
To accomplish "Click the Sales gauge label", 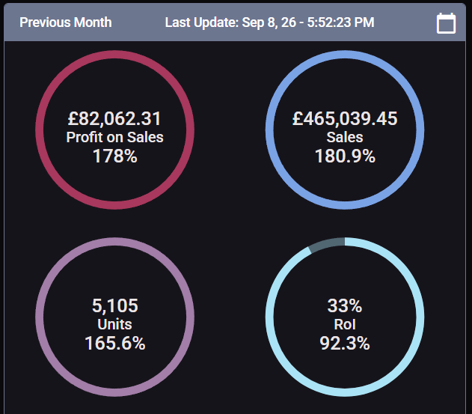I will (345, 138).
